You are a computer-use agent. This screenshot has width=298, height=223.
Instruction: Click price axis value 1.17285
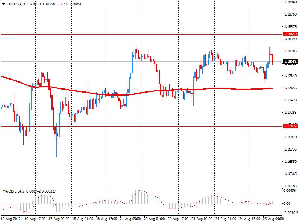pyautogui.click(x=290, y=113)
